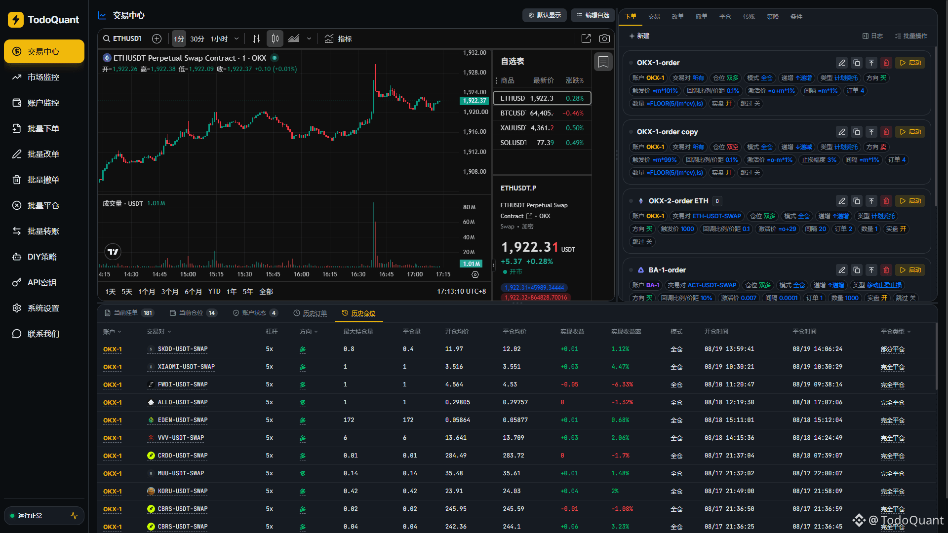This screenshot has height=533, width=948.
Task: Click the chart pop-out icon
Action: 586,38
